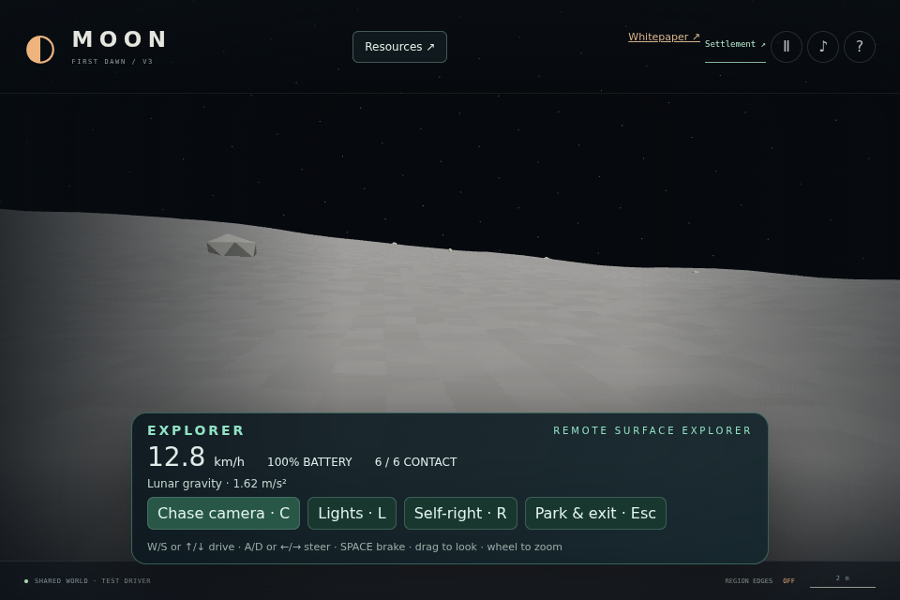Click Park & exit · Esc button
Screen dimensions: 900x600
(595, 514)
